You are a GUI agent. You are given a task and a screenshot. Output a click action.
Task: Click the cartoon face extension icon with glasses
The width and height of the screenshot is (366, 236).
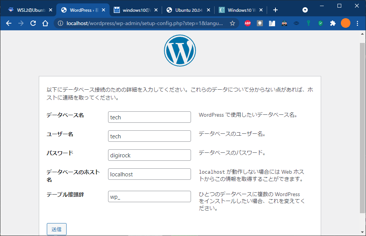point(284,23)
